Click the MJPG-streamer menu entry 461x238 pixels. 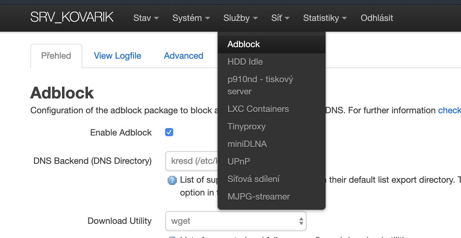tap(258, 197)
